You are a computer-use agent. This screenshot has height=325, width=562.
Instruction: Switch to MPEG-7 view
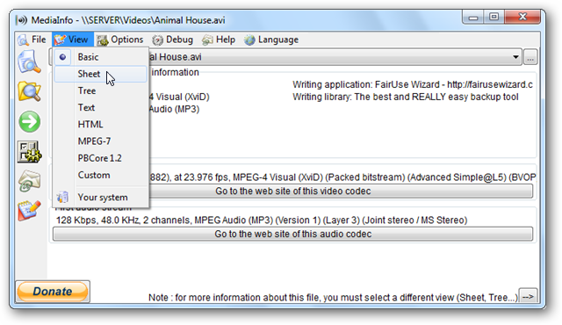100,141
